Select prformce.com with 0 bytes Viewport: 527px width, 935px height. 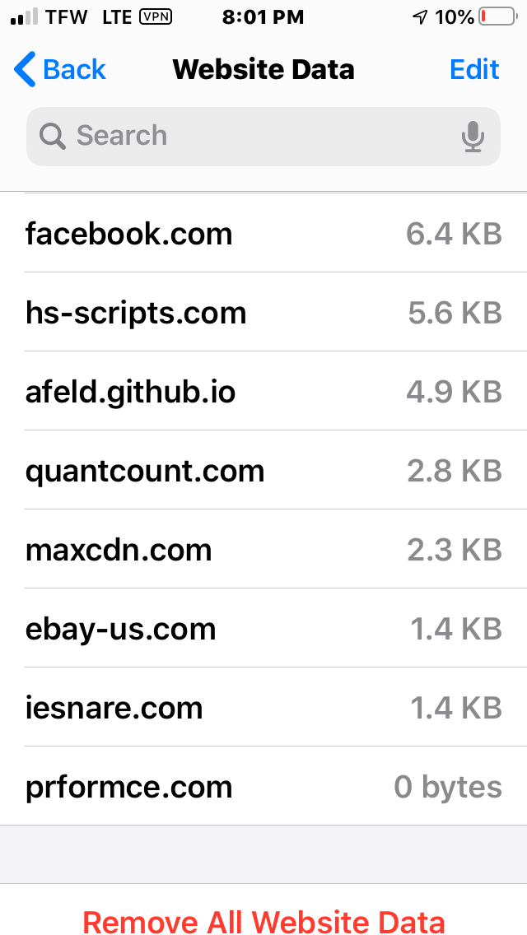coord(263,787)
